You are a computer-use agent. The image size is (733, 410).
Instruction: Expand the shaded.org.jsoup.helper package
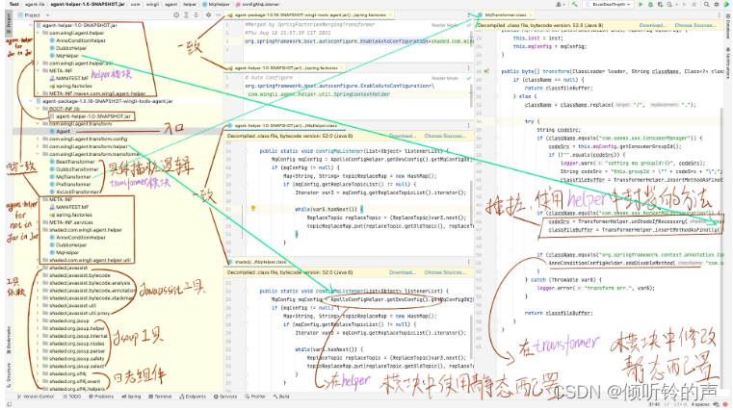(39, 328)
